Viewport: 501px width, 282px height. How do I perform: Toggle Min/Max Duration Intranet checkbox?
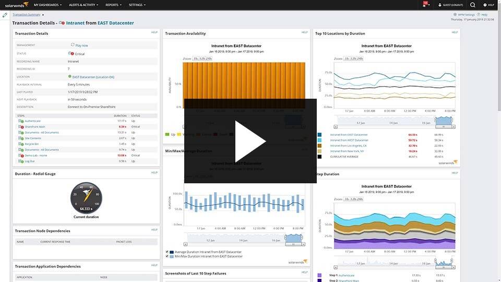[167, 256]
